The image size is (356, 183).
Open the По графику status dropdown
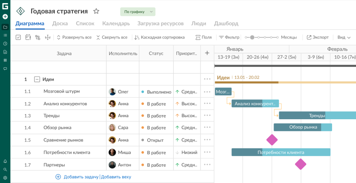138,12
